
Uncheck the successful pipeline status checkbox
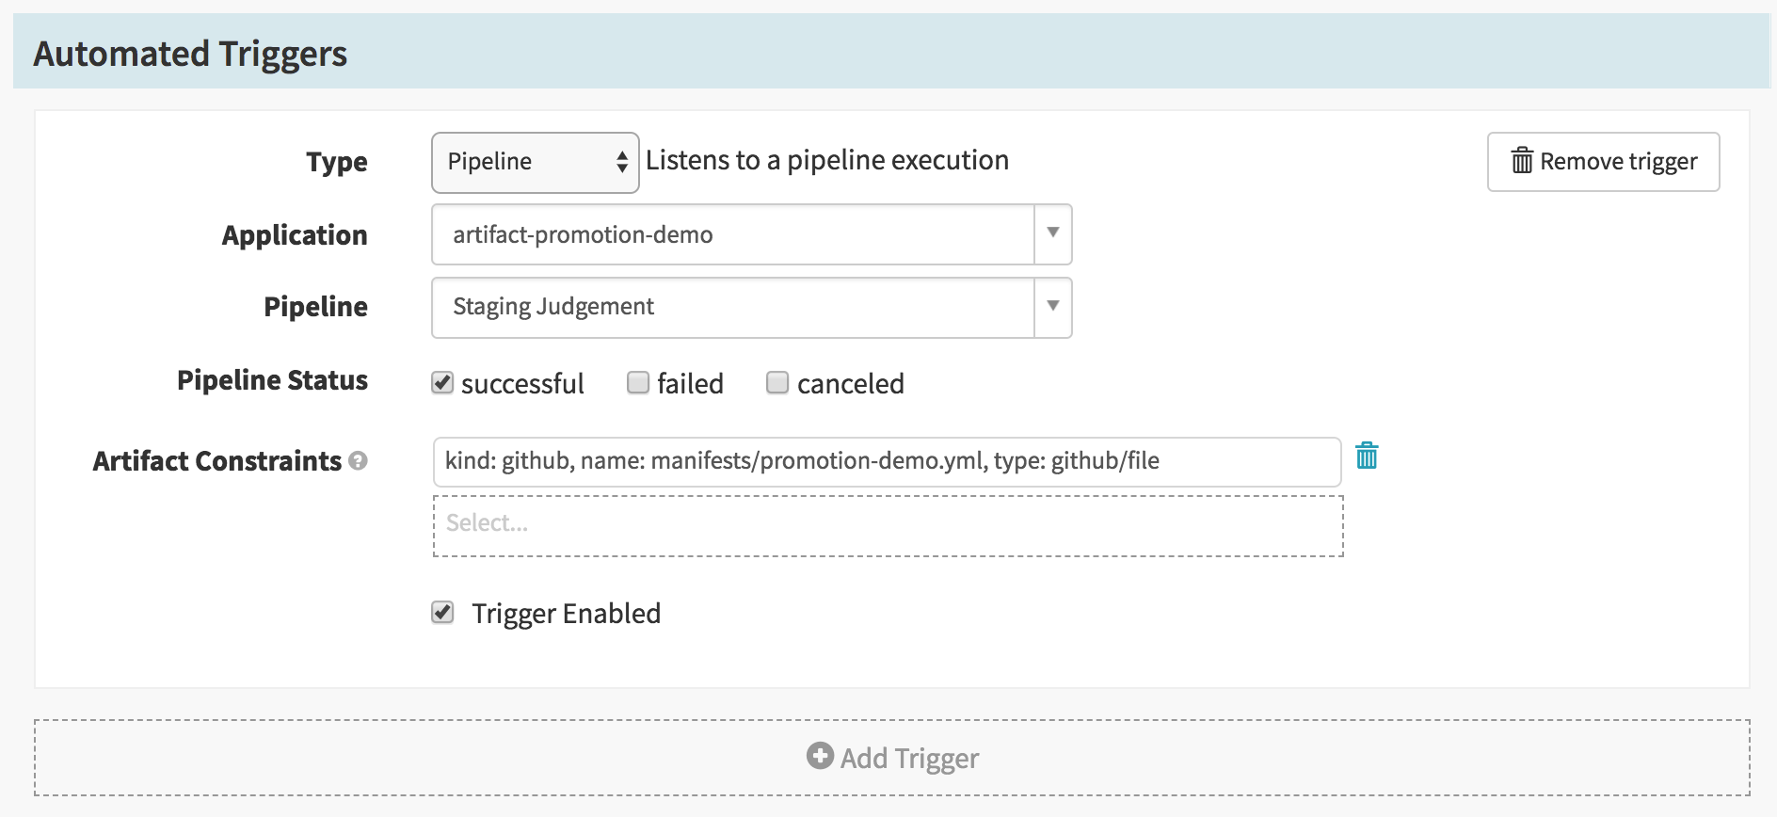click(442, 382)
